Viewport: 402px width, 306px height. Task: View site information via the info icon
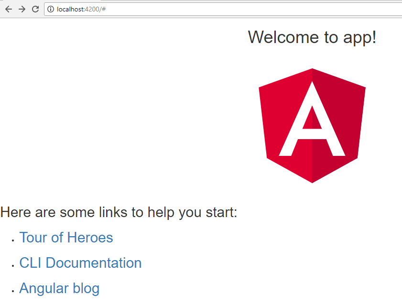[x=51, y=9]
